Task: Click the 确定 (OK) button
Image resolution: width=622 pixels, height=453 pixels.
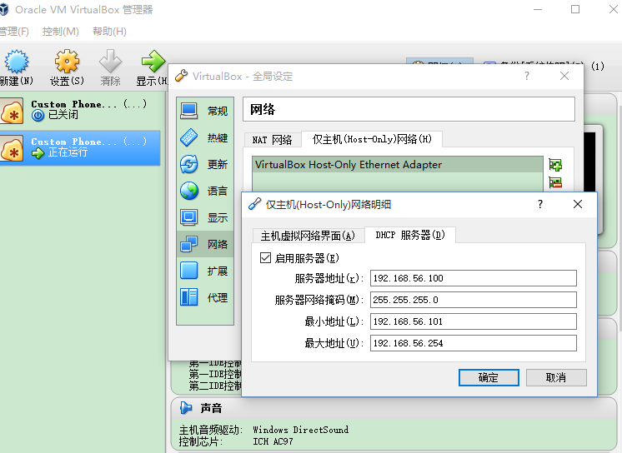Action: coord(489,377)
